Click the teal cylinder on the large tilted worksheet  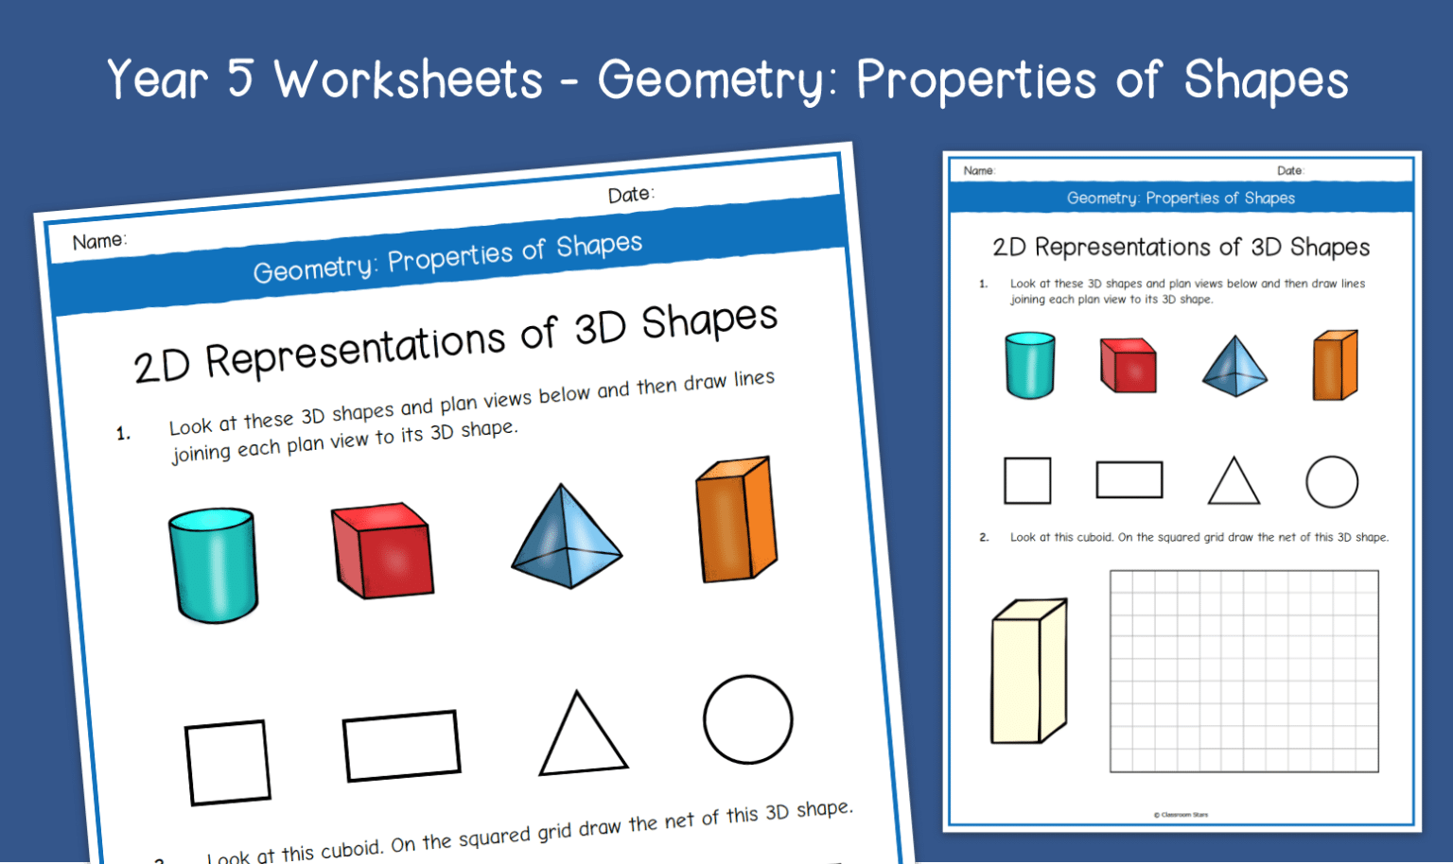point(213,565)
